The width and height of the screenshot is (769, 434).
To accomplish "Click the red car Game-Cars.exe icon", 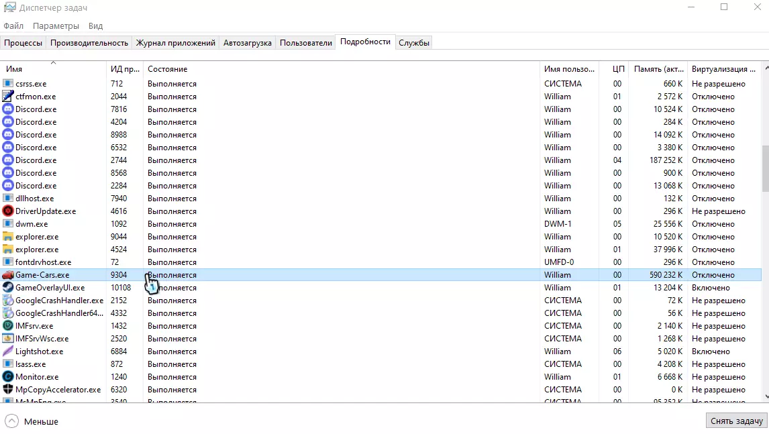I will [8, 275].
